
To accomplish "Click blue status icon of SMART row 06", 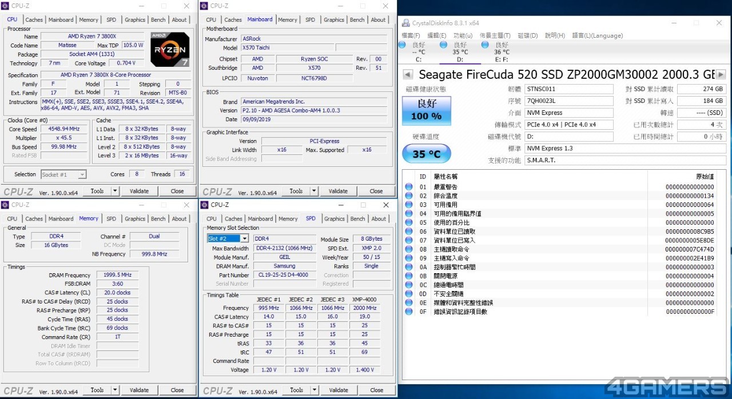I will (409, 232).
